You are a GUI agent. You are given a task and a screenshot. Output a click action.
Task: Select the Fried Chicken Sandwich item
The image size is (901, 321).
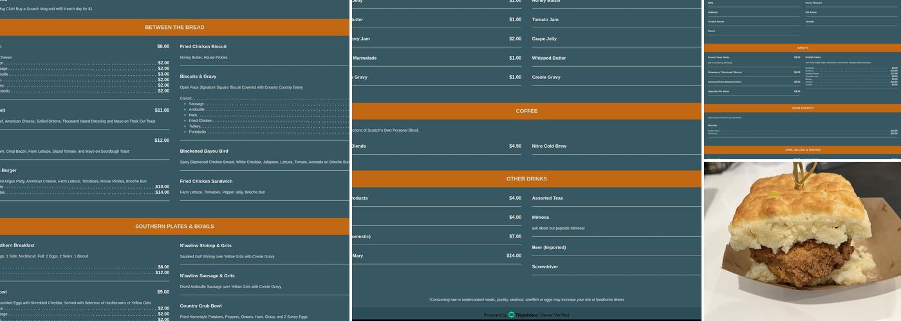(206, 182)
